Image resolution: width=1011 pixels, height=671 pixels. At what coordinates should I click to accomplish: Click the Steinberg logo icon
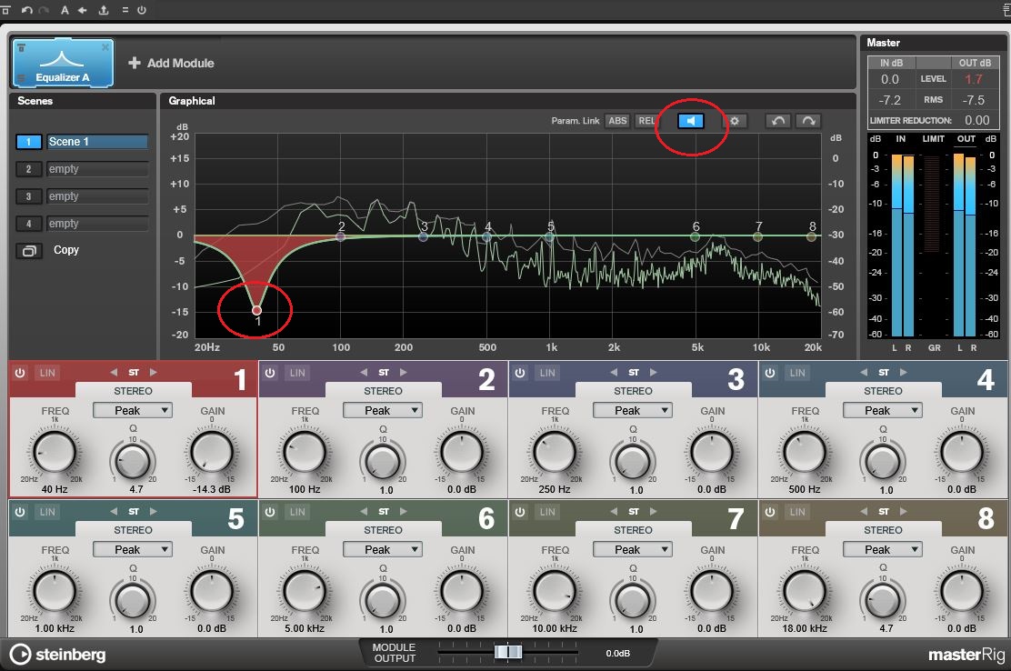(21, 654)
